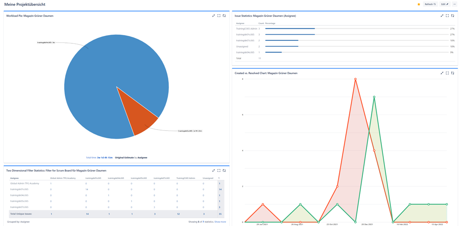Minimize the Workload Pie gadget
The width and height of the screenshot is (459, 226).
tap(213, 16)
